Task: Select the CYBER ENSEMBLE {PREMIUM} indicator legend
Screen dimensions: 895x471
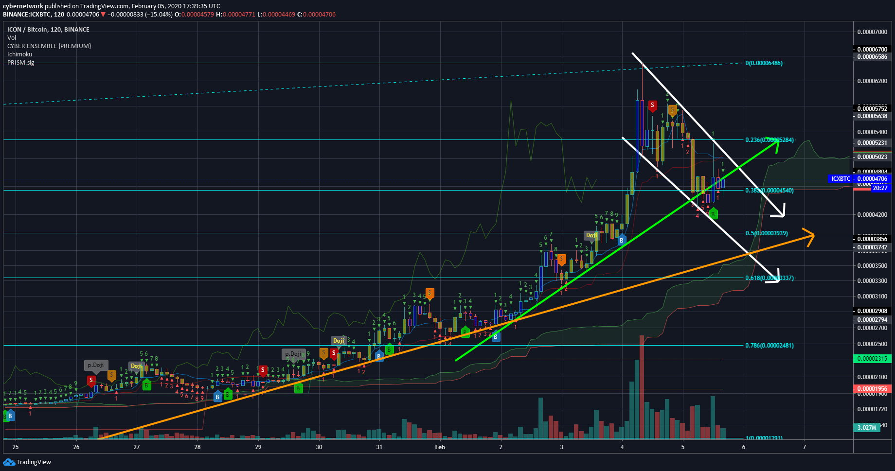Action: coord(49,46)
